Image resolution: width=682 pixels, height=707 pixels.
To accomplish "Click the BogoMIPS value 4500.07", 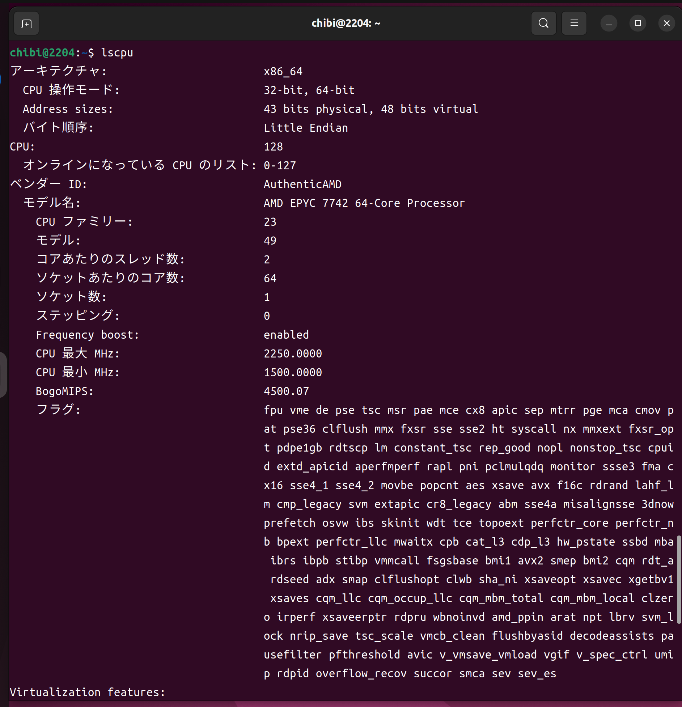I will pyautogui.click(x=286, y=391).
